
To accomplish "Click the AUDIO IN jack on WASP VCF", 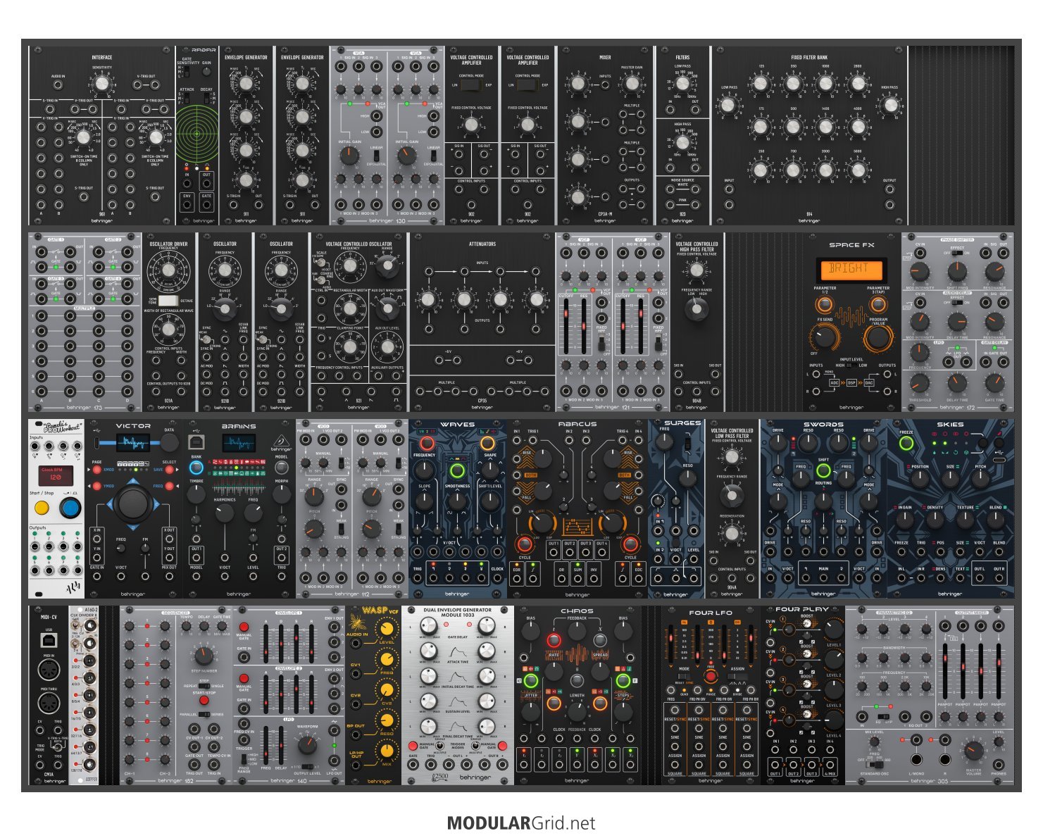I will 356,644.
